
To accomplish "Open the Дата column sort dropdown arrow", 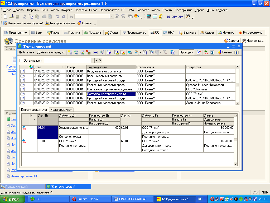I will (62, 67).
